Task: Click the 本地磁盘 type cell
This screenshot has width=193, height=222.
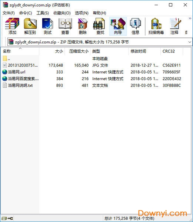Action: pos(100,58)
